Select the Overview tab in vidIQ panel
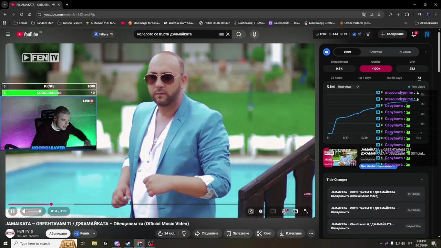The width and height of the screenshot is (441, 248). pyautogui.click(x=376, y=52)
